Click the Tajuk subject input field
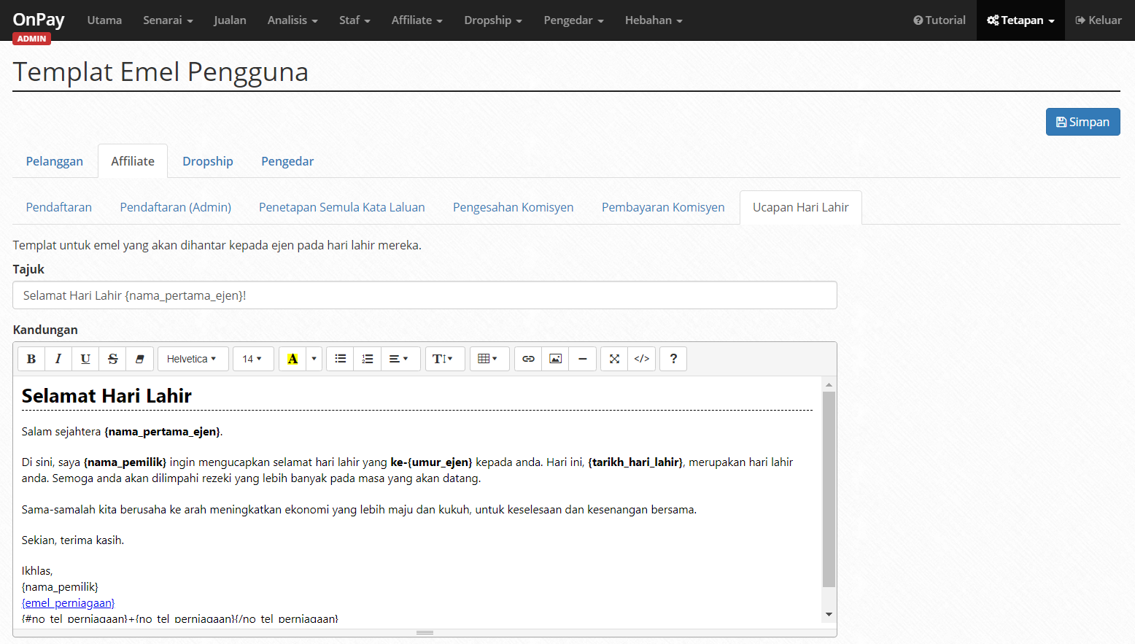Image resolution: width=1135 pixels, height=644 pixels. click(x=425, y=295)
